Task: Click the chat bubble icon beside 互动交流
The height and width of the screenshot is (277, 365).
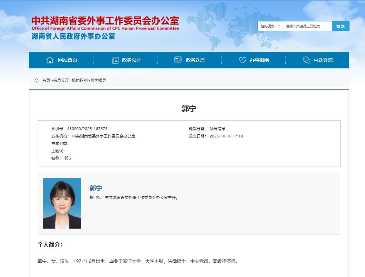Action: pos(306,60)
